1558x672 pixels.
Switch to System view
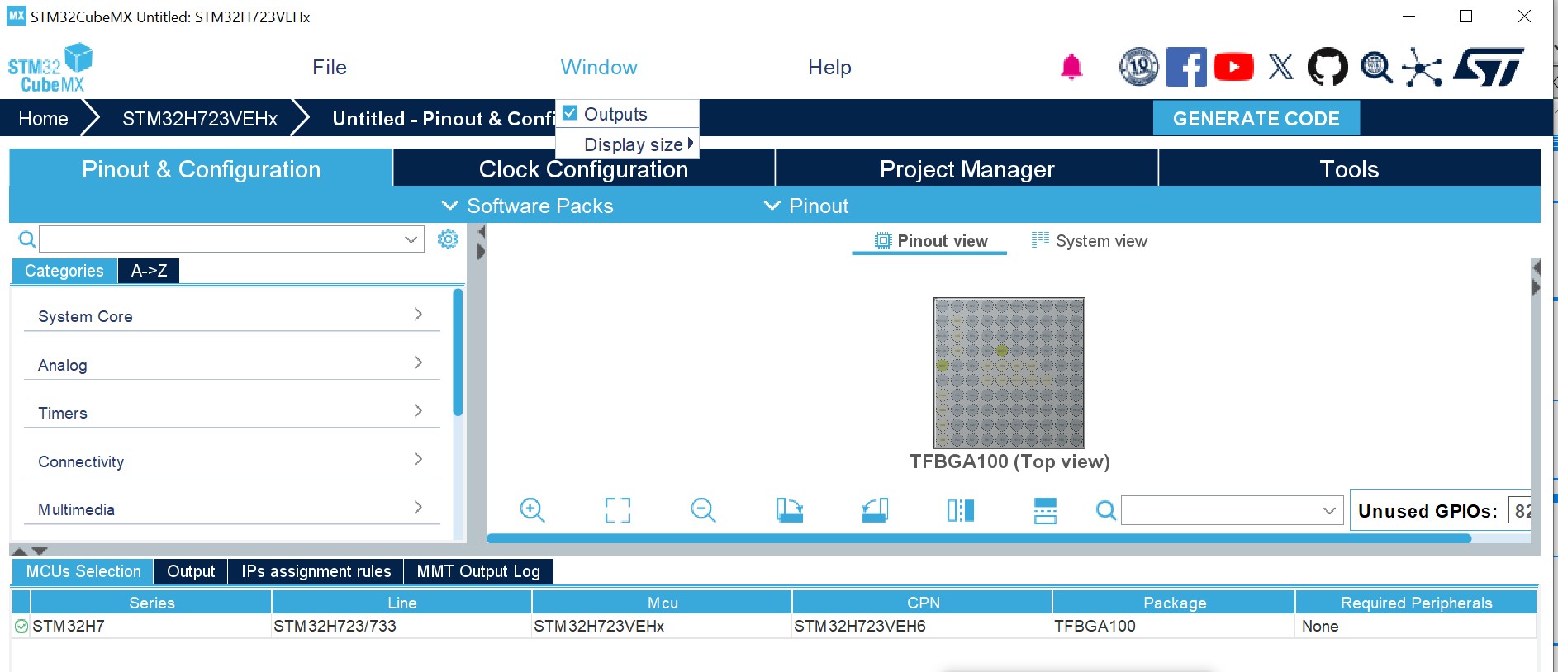(x=1090, y=241)
